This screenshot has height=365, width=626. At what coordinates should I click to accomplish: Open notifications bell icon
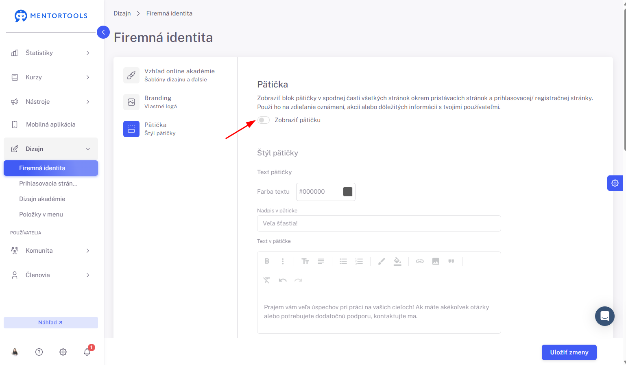tap(87, 352)
